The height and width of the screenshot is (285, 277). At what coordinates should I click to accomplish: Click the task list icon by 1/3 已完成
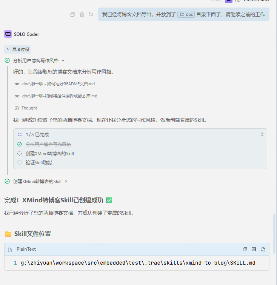click(x=20, y=134)
